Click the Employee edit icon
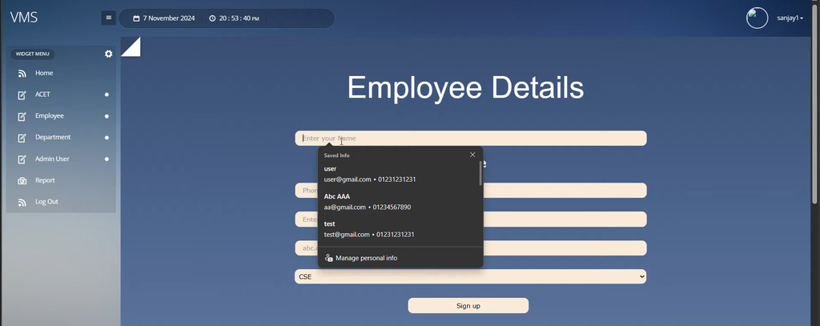 22,116
